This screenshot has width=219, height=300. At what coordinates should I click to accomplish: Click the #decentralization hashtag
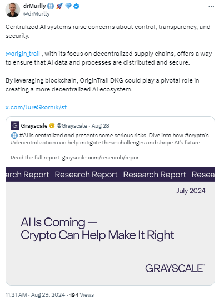coord(31,143)
